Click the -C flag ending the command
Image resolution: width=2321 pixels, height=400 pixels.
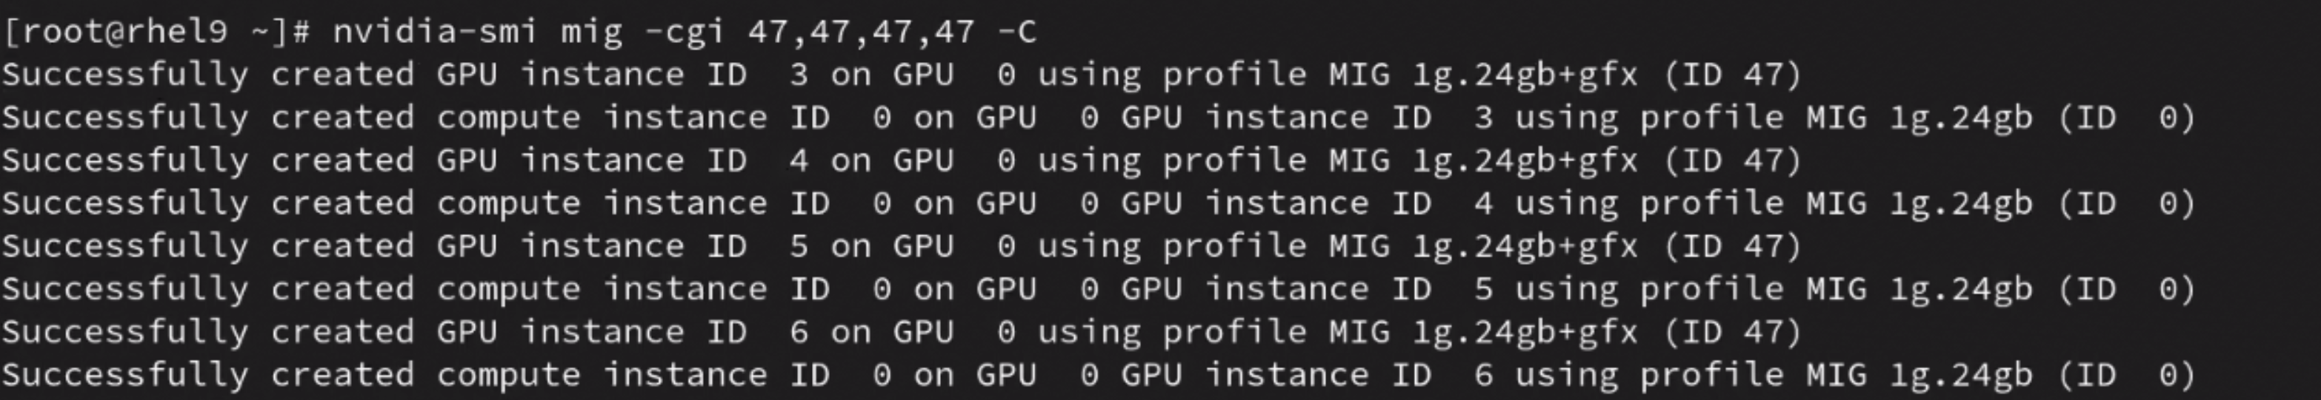click(x=1016, y=33)
